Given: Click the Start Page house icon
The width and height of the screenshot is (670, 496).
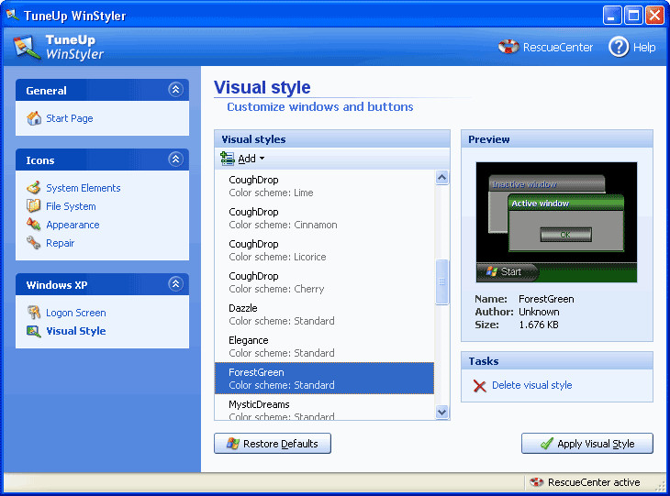Looking at the screenshot, I should 34,118.
